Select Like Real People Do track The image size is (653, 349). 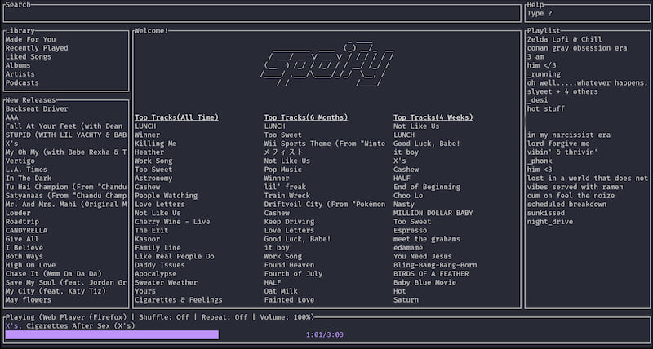[175, 257]
